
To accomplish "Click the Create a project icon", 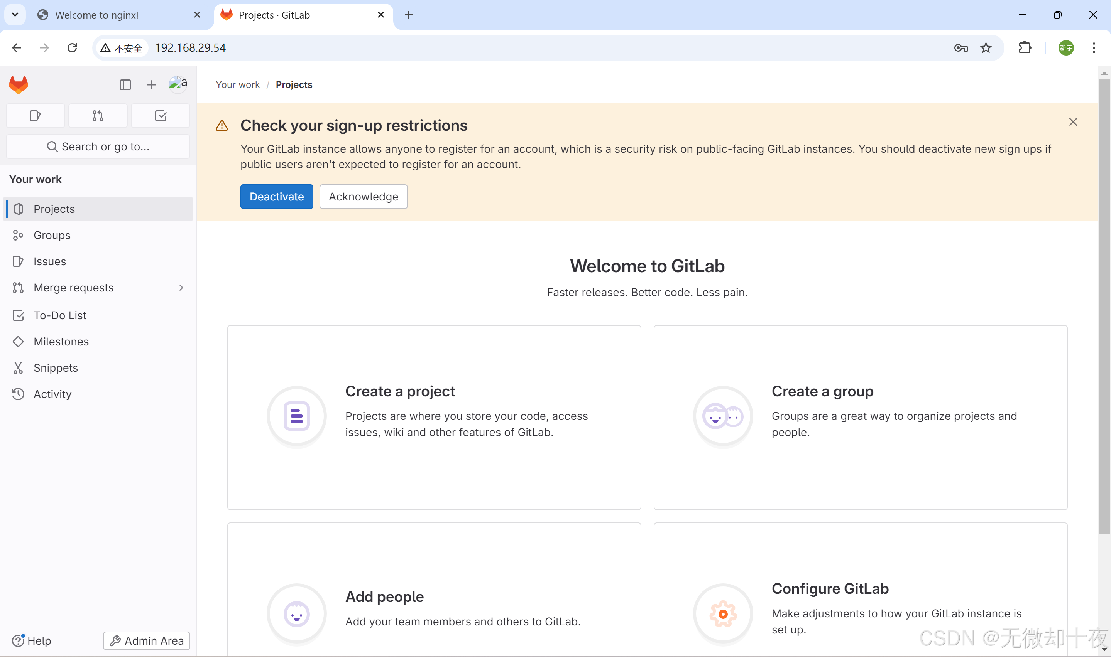I will pyautogui.click(x=296, y=416).
